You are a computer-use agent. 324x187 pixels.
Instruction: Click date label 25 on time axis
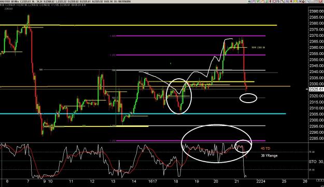coord(284,181)
